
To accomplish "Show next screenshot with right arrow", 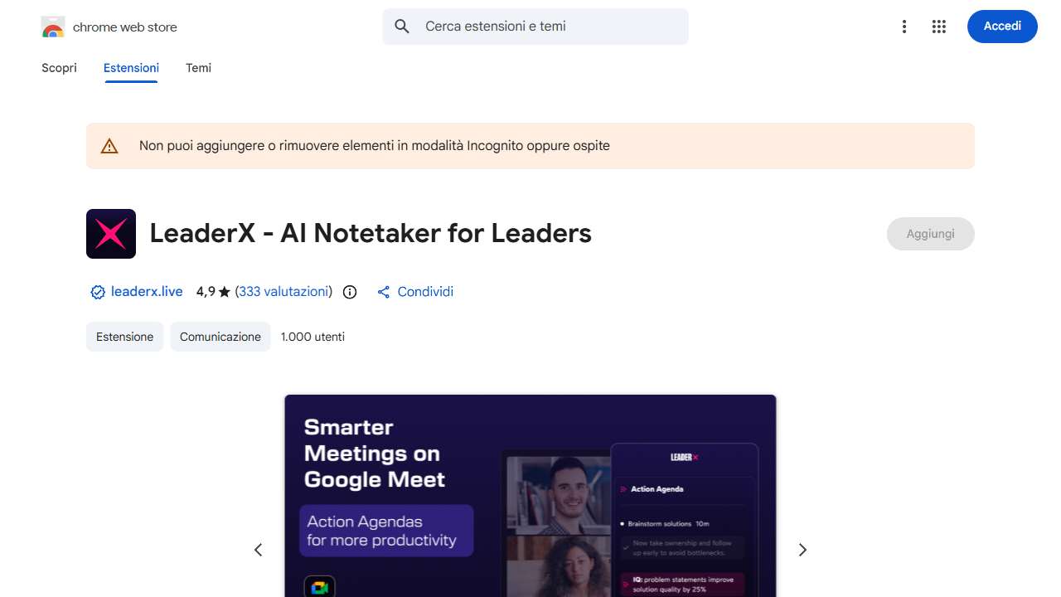I will coord(802,550).
